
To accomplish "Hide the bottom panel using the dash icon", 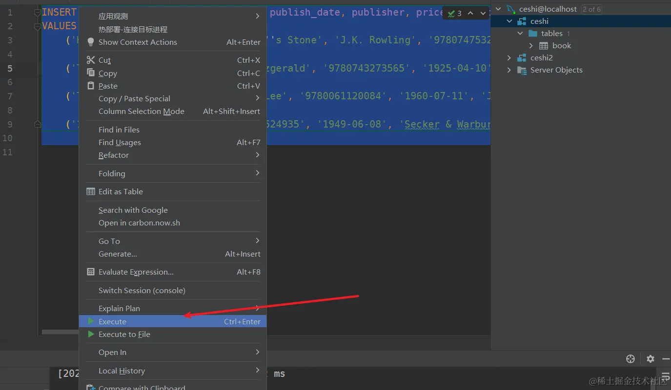I will (666, 359).
